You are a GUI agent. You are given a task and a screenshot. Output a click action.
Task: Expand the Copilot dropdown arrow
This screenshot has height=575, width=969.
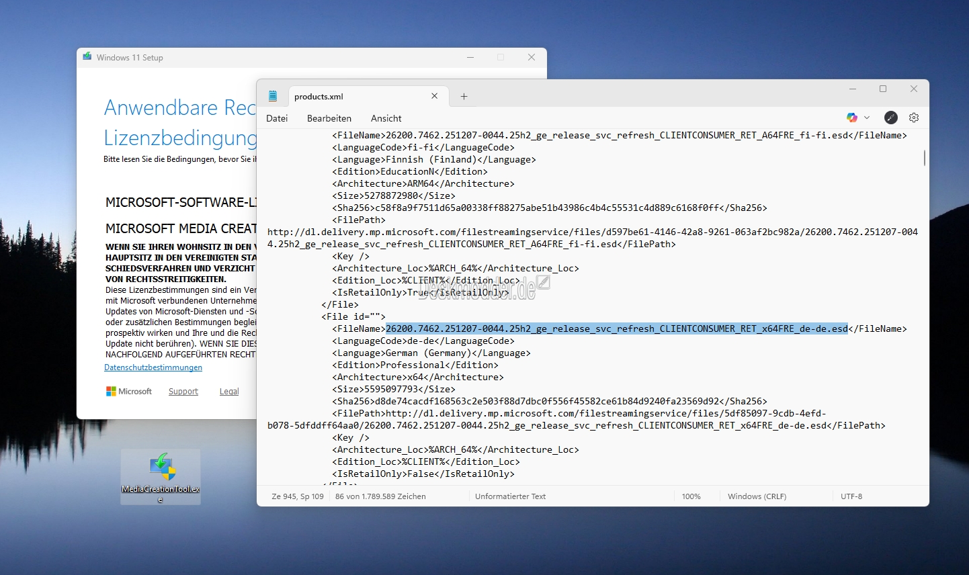867,118
